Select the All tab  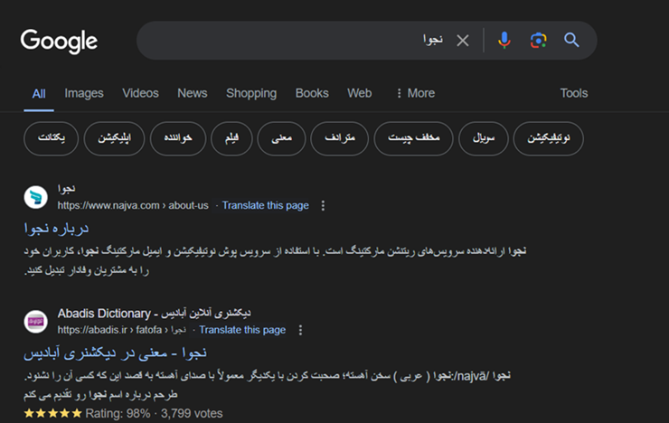(x=39, y=94)
